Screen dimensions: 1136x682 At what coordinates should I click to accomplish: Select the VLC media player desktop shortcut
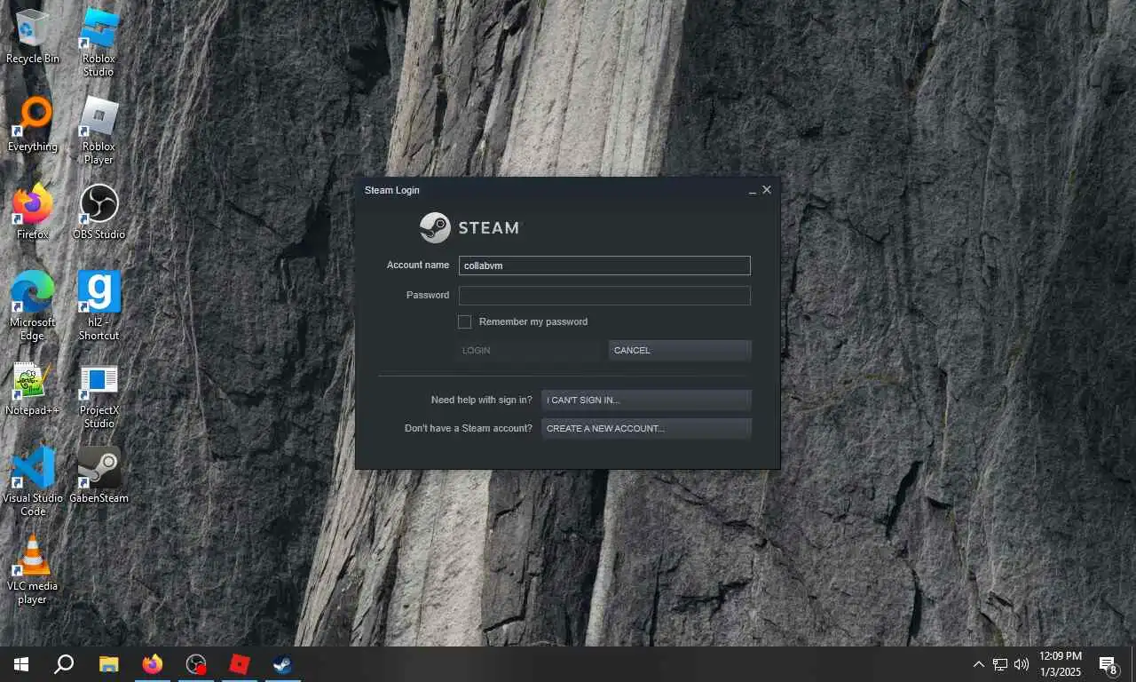[32, 570]
